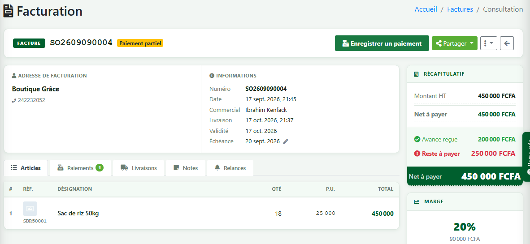Image resolution: width=530 pixels, height=244 pixels.
Task: Click reference code SDR50001
Action: click(x=35, y=221)
